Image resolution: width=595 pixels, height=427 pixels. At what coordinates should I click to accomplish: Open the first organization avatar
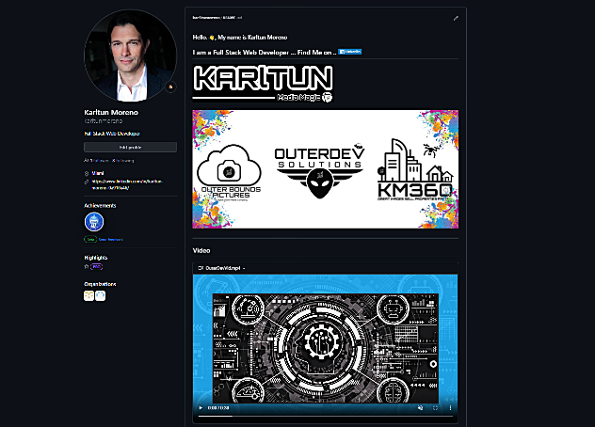(x=88, y=295)
